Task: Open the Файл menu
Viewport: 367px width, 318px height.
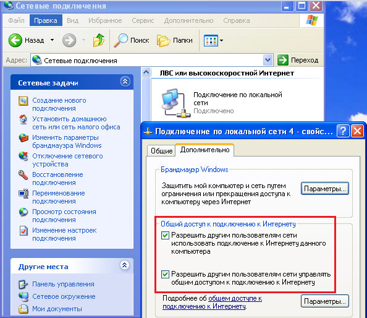Action: click(x=17, y=20)
